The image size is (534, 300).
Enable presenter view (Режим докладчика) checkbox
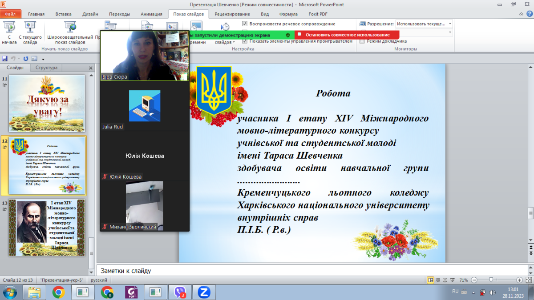pos(362,41)
